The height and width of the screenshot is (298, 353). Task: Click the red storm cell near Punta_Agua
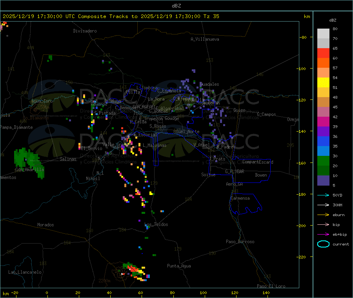click(x=133, y=269)
